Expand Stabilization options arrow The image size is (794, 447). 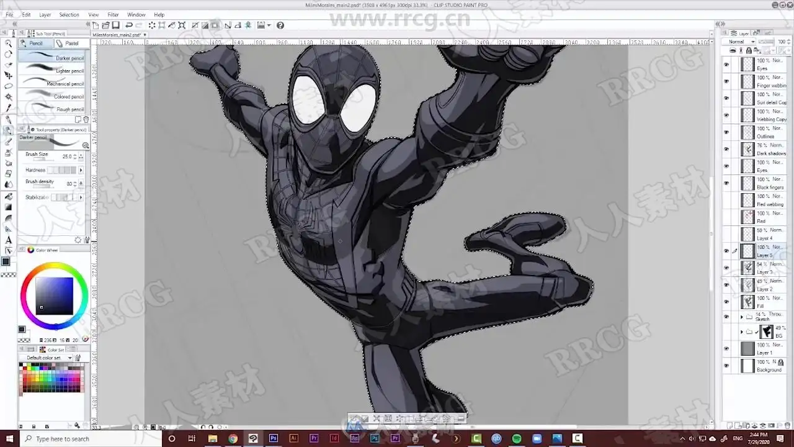(x=81, y=197)
